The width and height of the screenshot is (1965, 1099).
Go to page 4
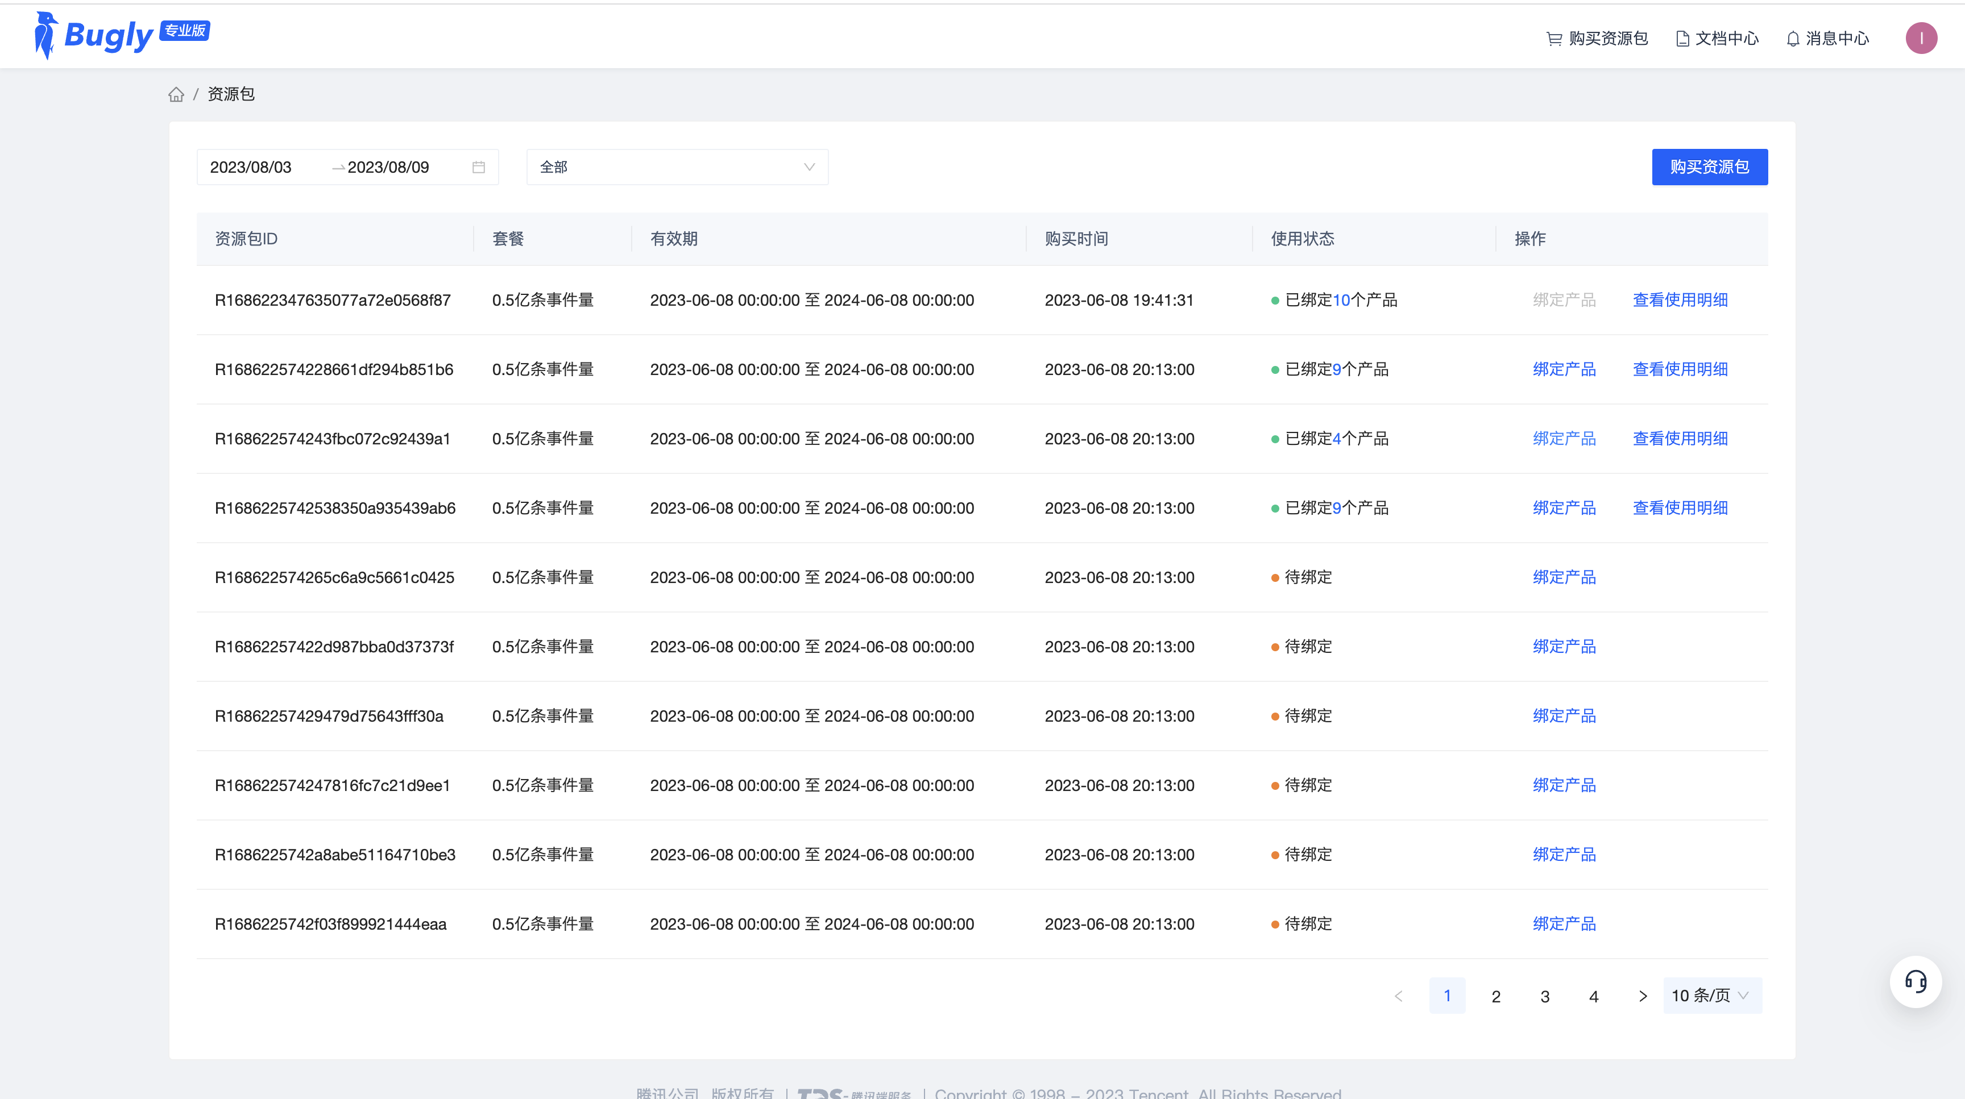(1594, 996)
